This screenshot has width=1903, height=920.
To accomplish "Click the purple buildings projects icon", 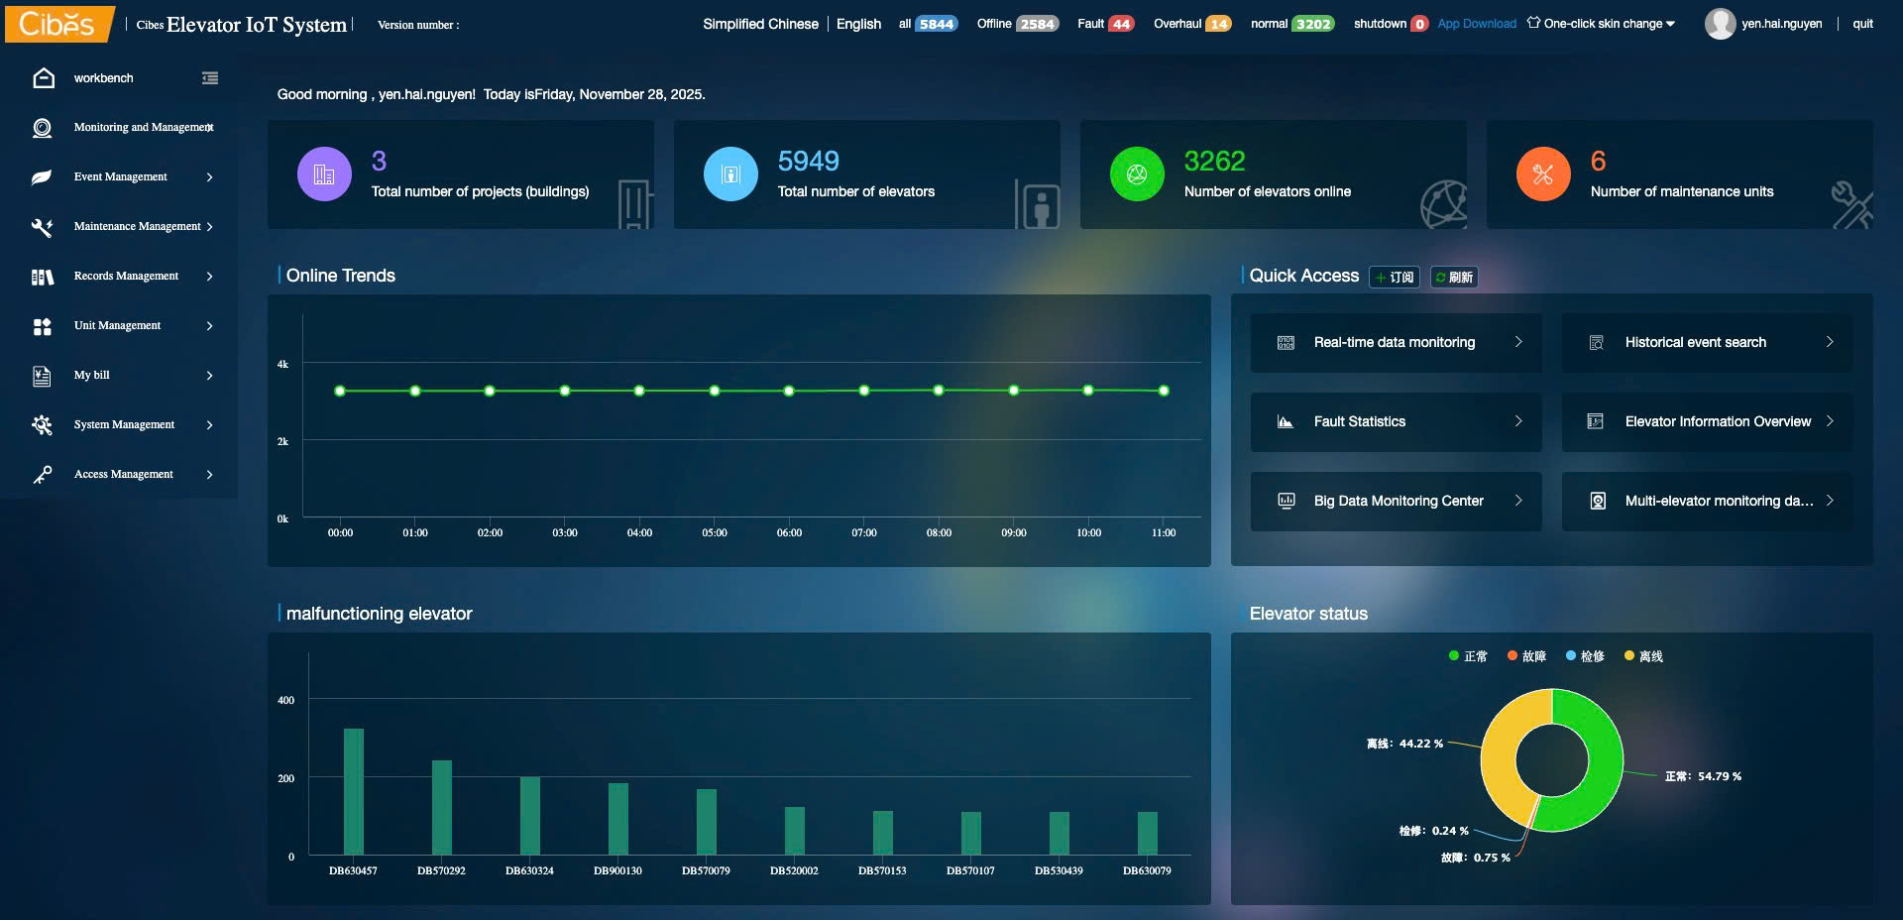I will click(324, 174).
